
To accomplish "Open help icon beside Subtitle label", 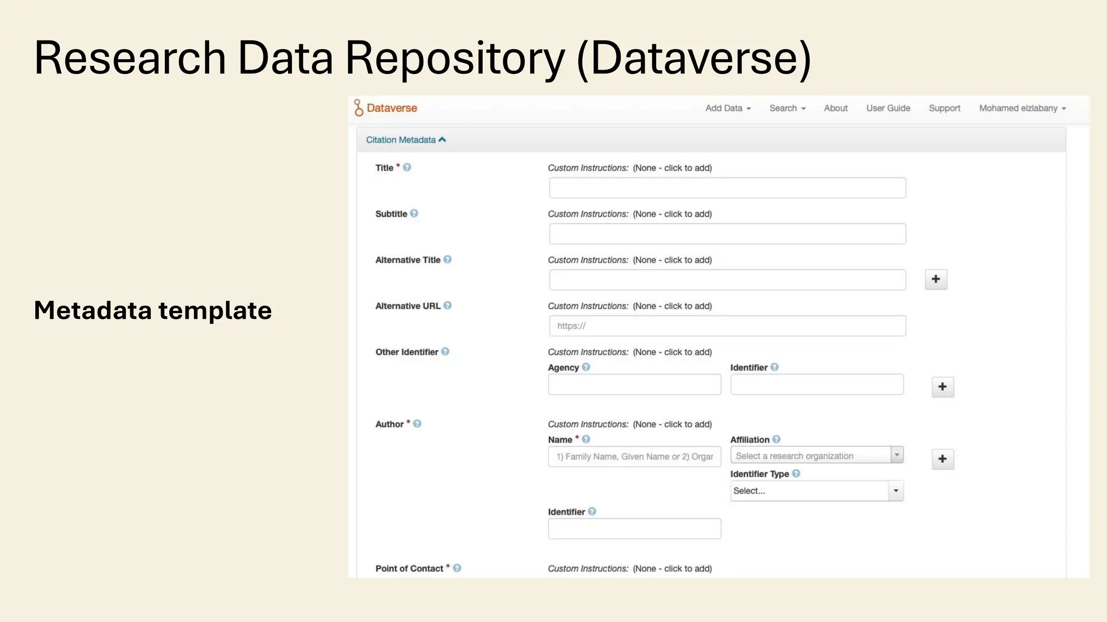I will (414, 213).
